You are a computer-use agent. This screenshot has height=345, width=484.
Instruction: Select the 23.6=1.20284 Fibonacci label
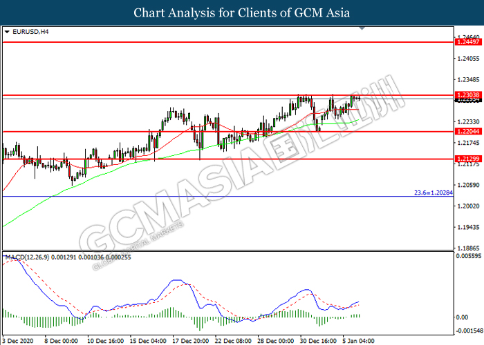(434, 193)
